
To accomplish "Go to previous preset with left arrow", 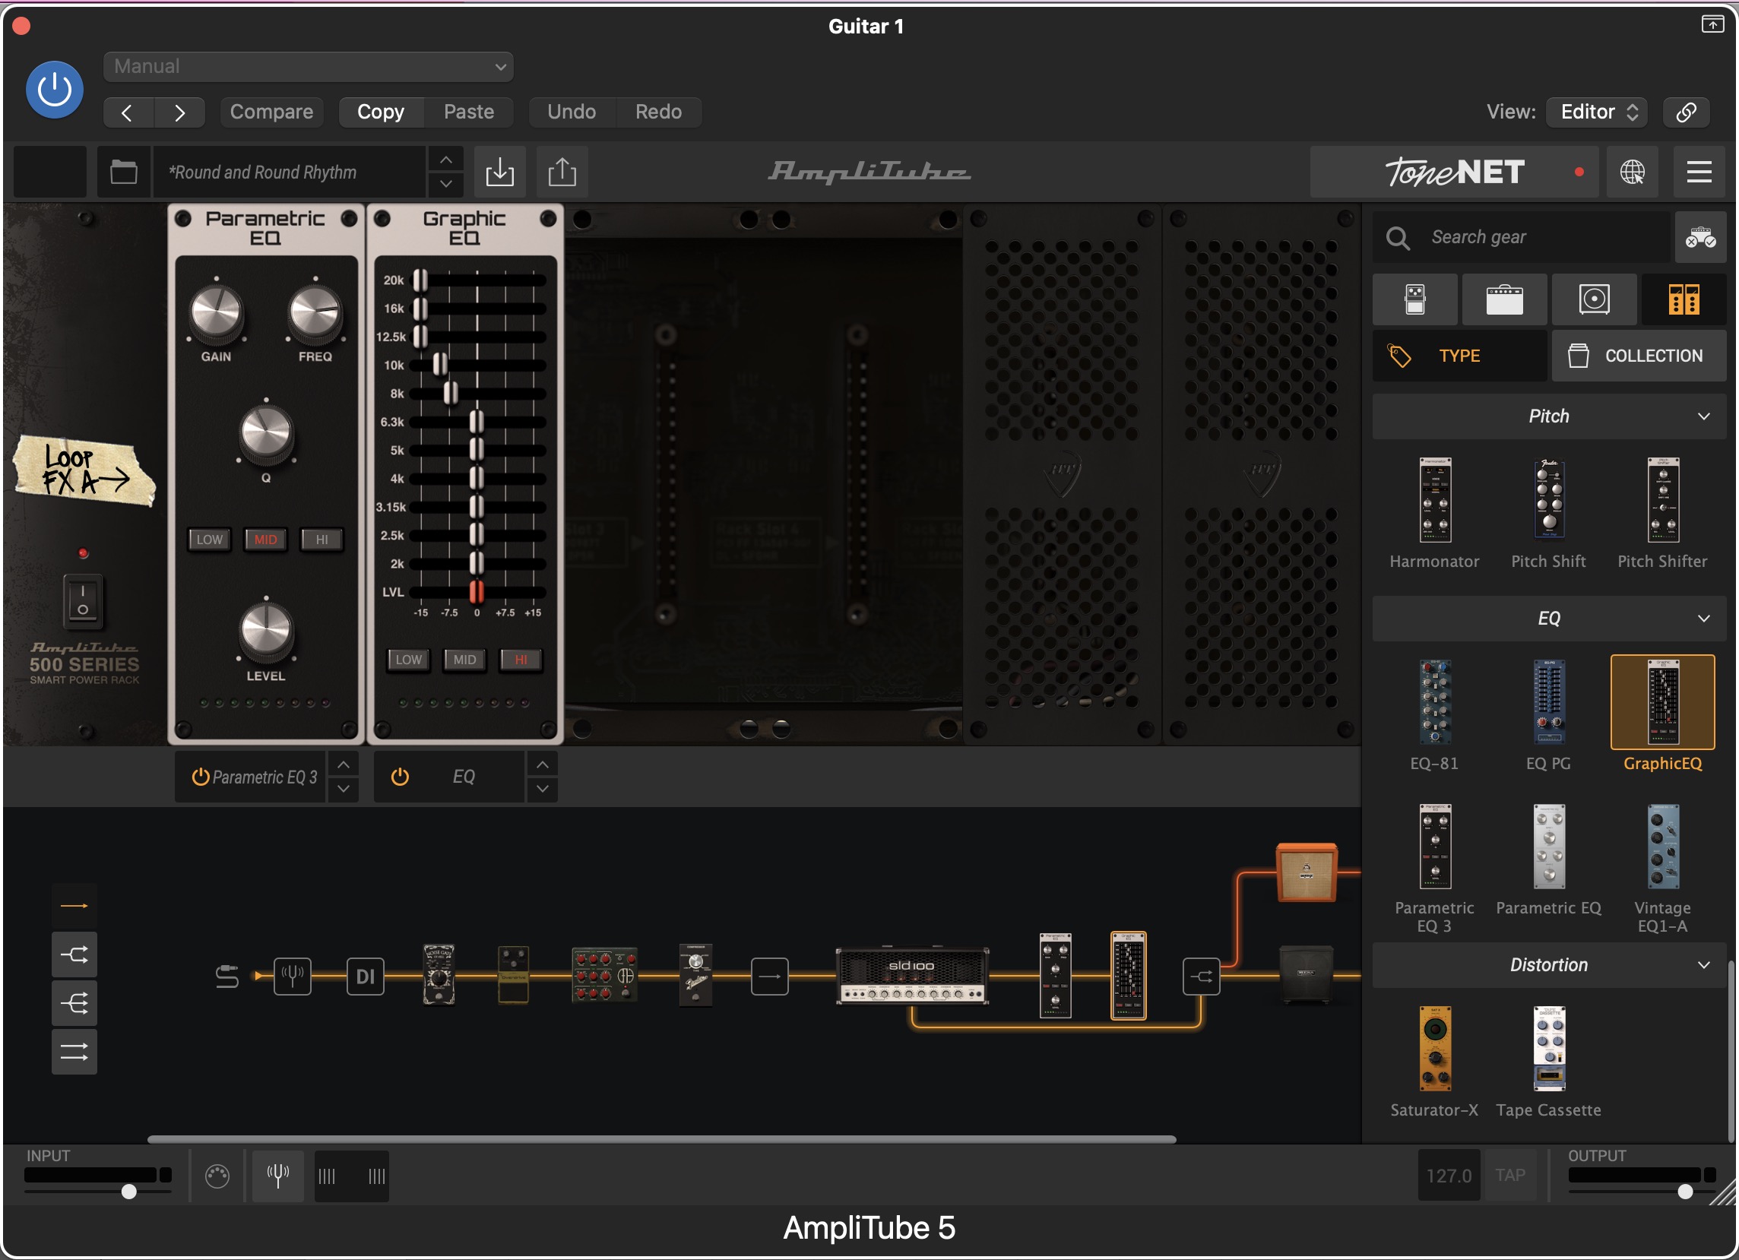I will [x=128, y=112].
